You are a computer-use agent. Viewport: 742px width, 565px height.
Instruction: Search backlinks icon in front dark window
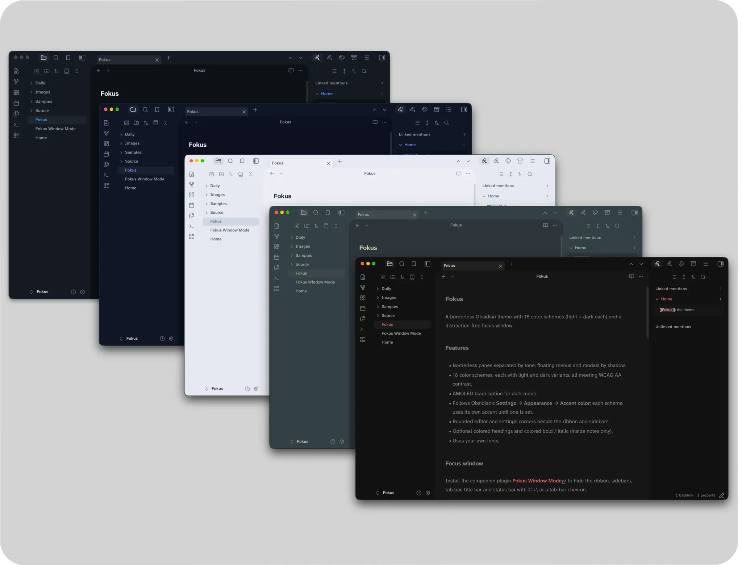(x=703, y=277)
